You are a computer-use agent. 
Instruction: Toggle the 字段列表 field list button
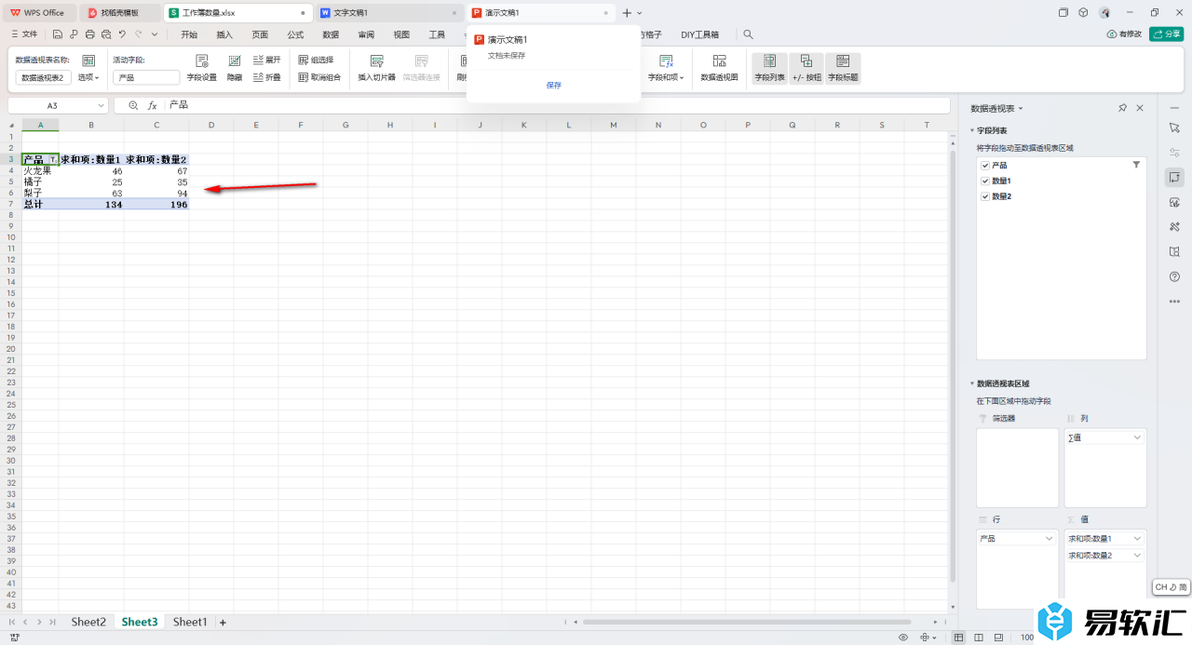click(769, 68)
